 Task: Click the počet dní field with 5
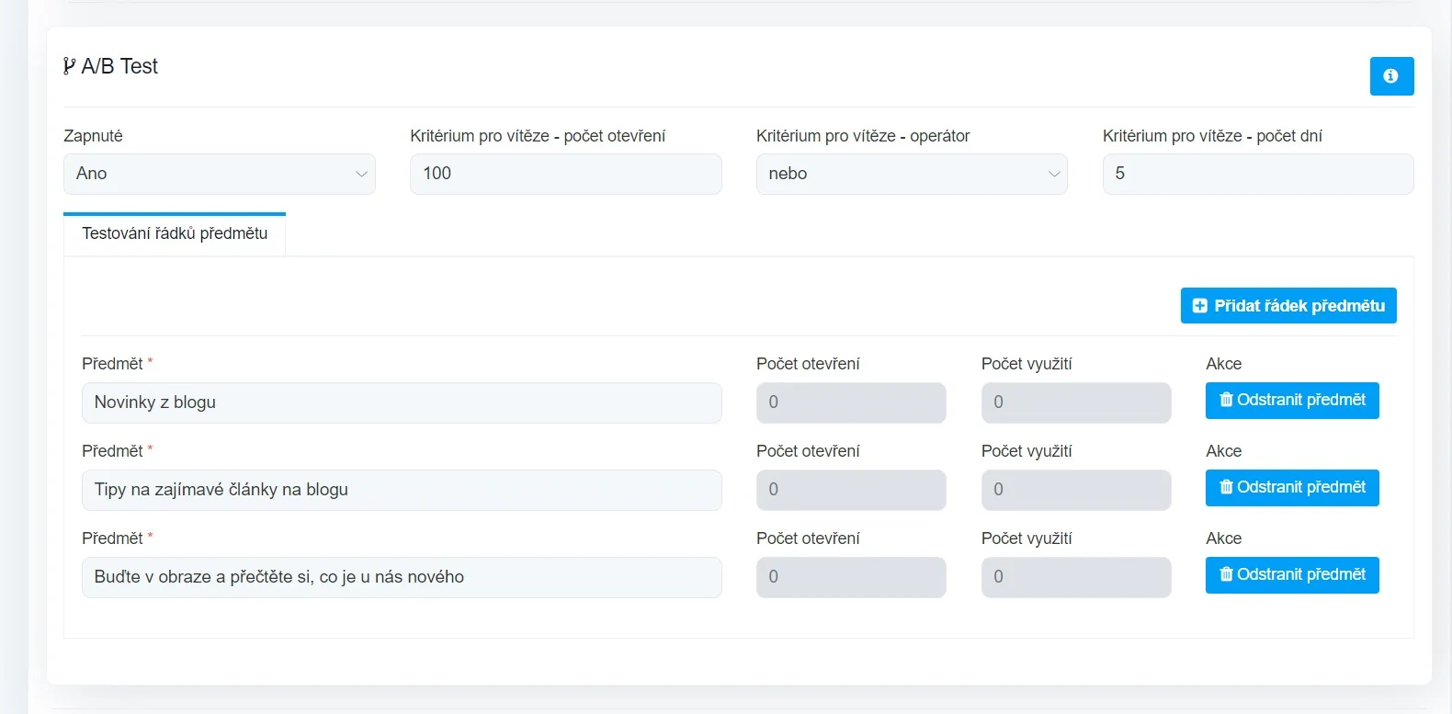1257,174
